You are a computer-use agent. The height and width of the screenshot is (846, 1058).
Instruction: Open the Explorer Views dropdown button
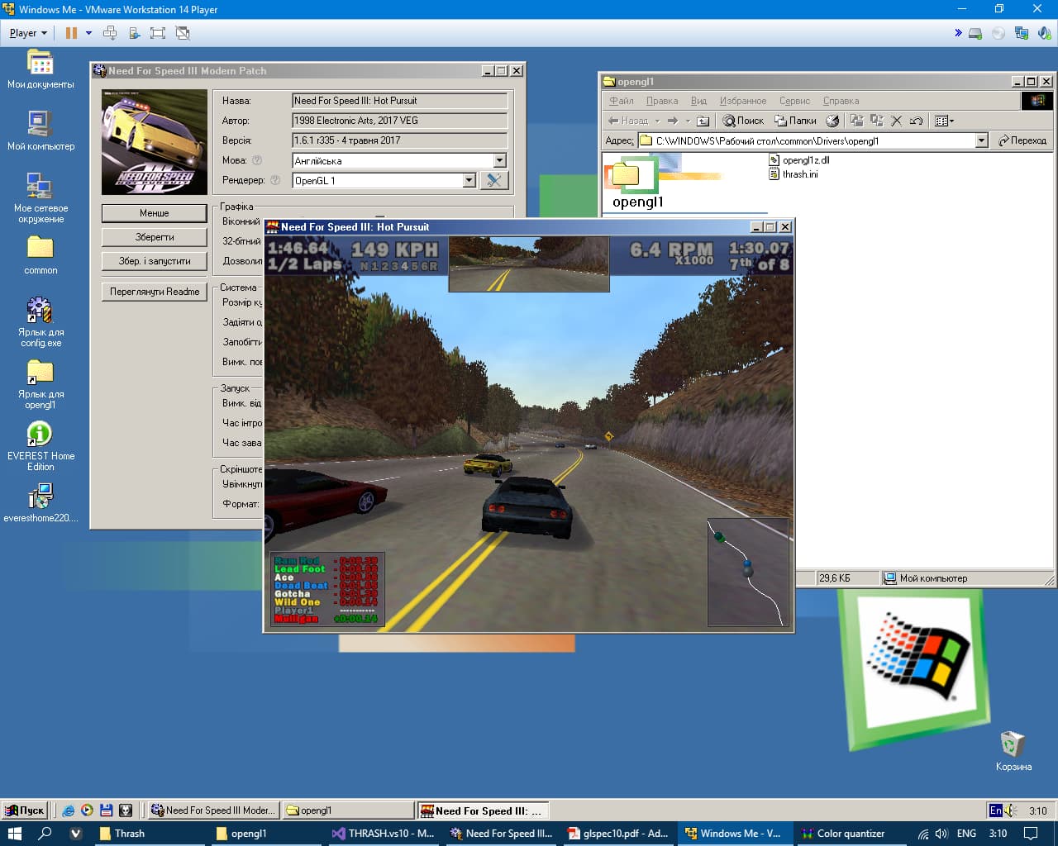tap(943, 121)
